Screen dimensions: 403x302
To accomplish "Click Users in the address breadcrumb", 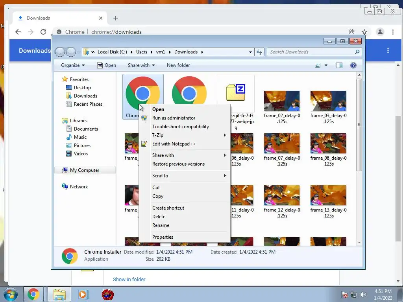I will click(142, 52).
